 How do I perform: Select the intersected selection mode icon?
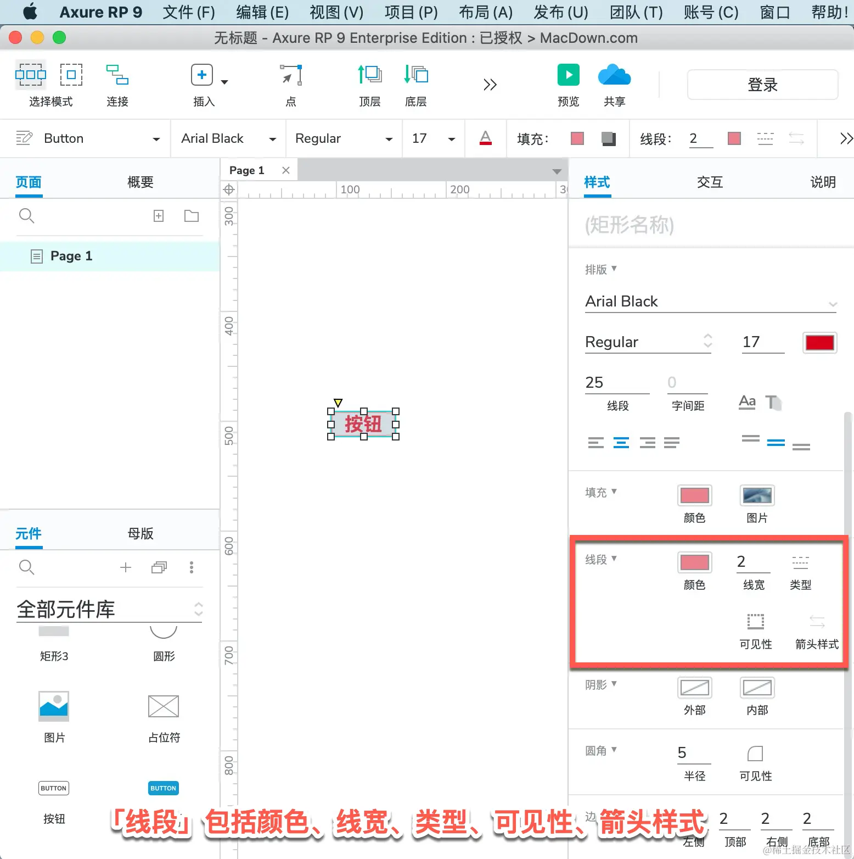click(30, 75)
